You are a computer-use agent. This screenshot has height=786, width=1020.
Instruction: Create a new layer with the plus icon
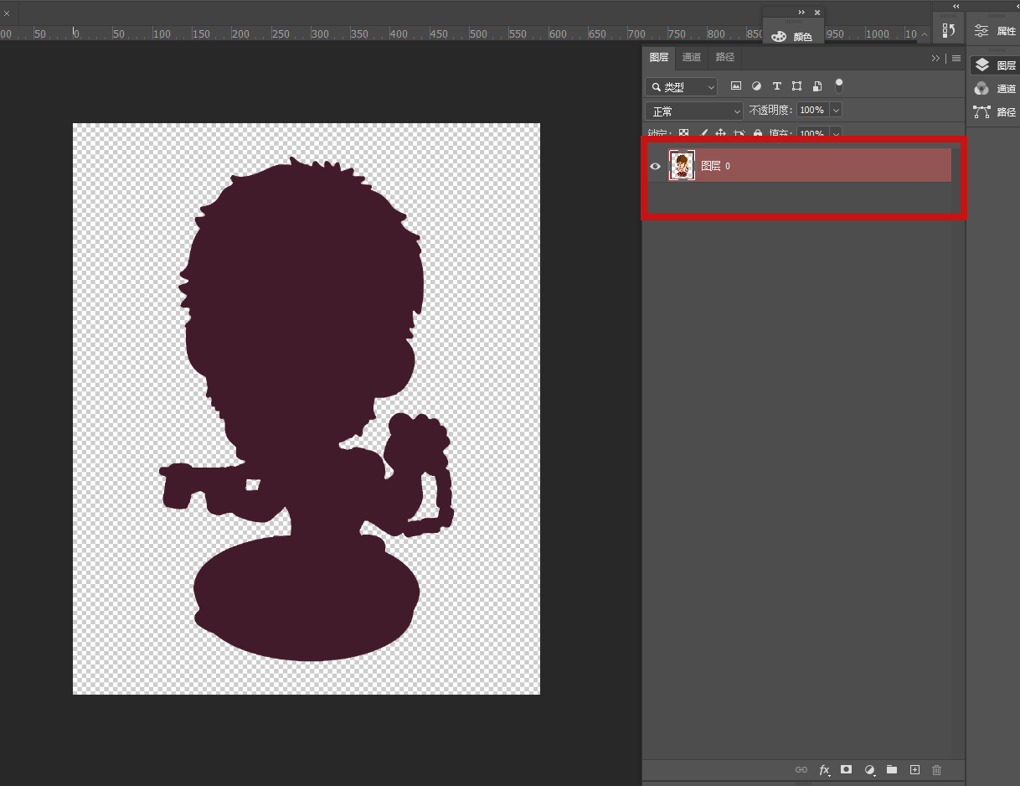tap(914, 769)
